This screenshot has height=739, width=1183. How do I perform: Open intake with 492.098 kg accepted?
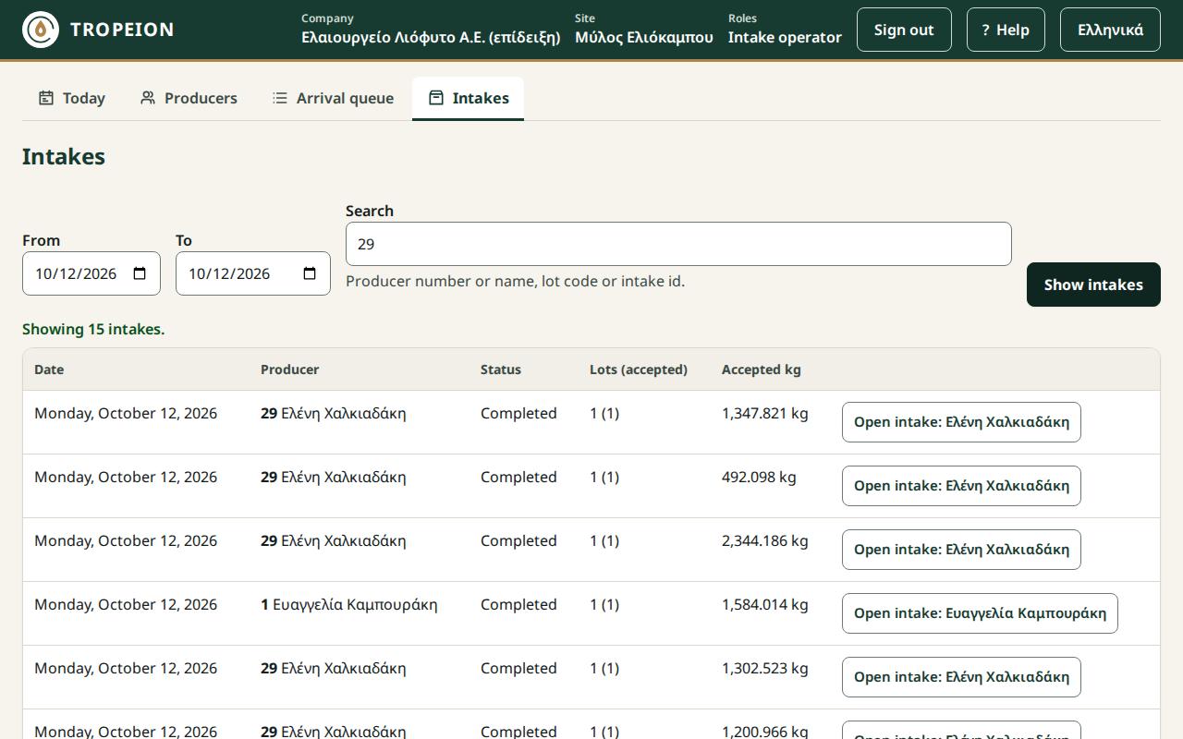pyautogui.click(x=961, y=486)
